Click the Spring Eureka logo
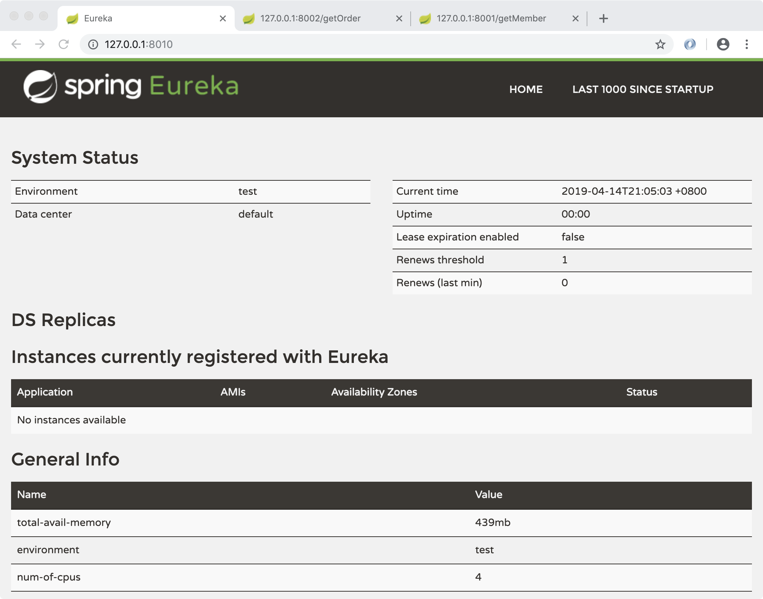The image size is (763, 599). [x=131, y=87]
